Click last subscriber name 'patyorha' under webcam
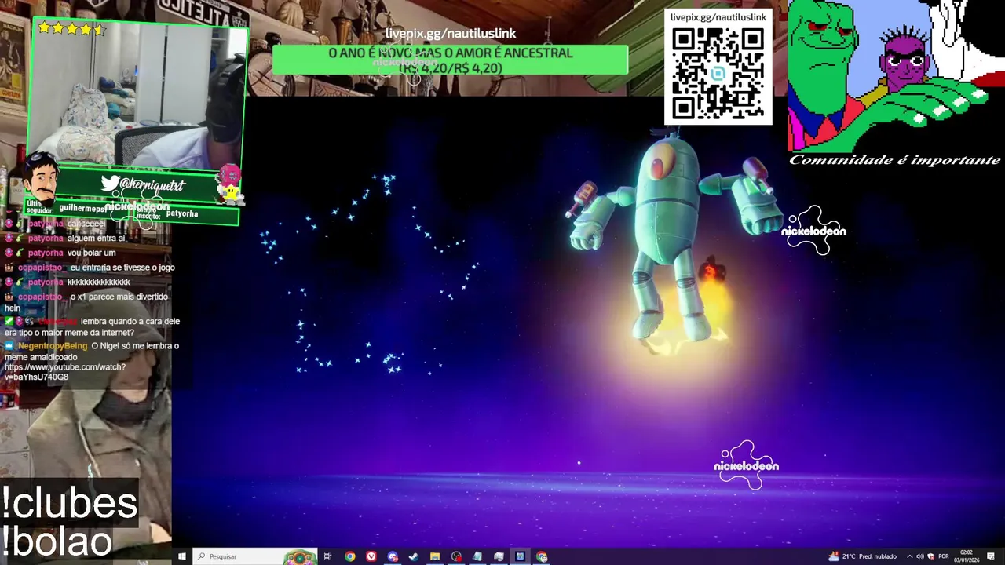The image size is (1005, 565). click(182, 213)
